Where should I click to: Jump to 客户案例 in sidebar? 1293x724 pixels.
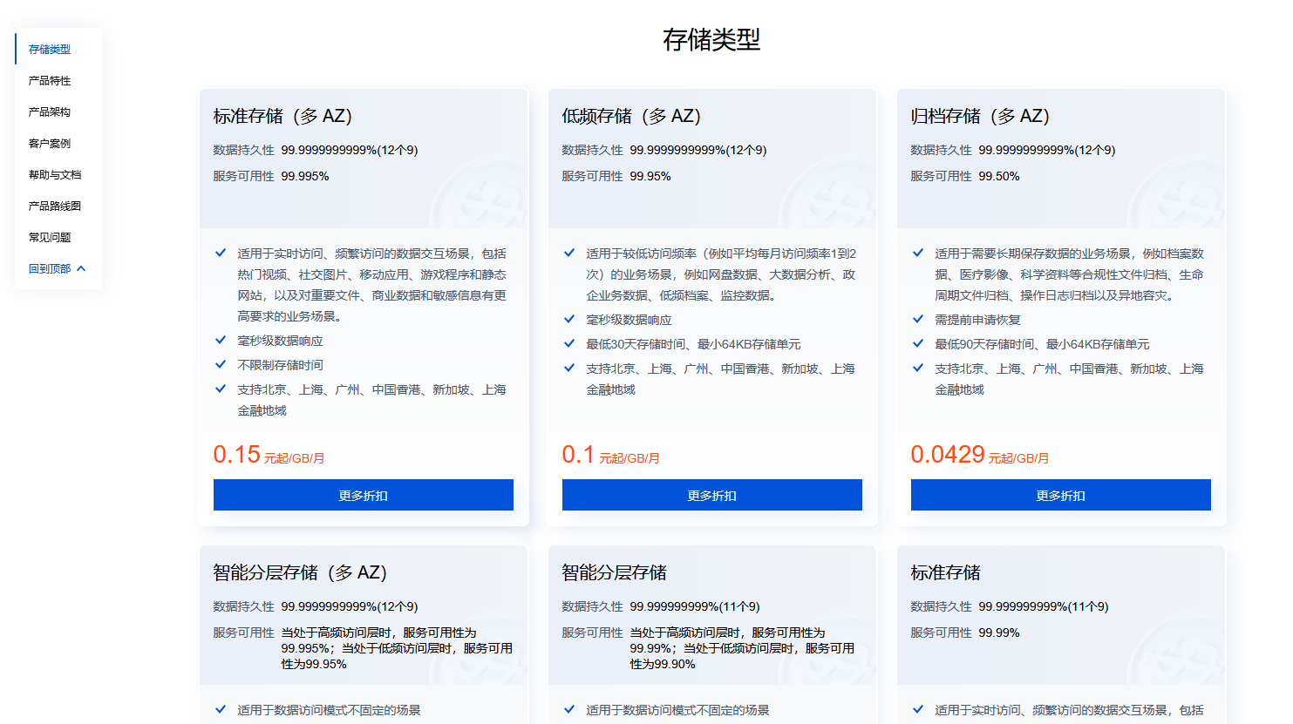[50, 144]
